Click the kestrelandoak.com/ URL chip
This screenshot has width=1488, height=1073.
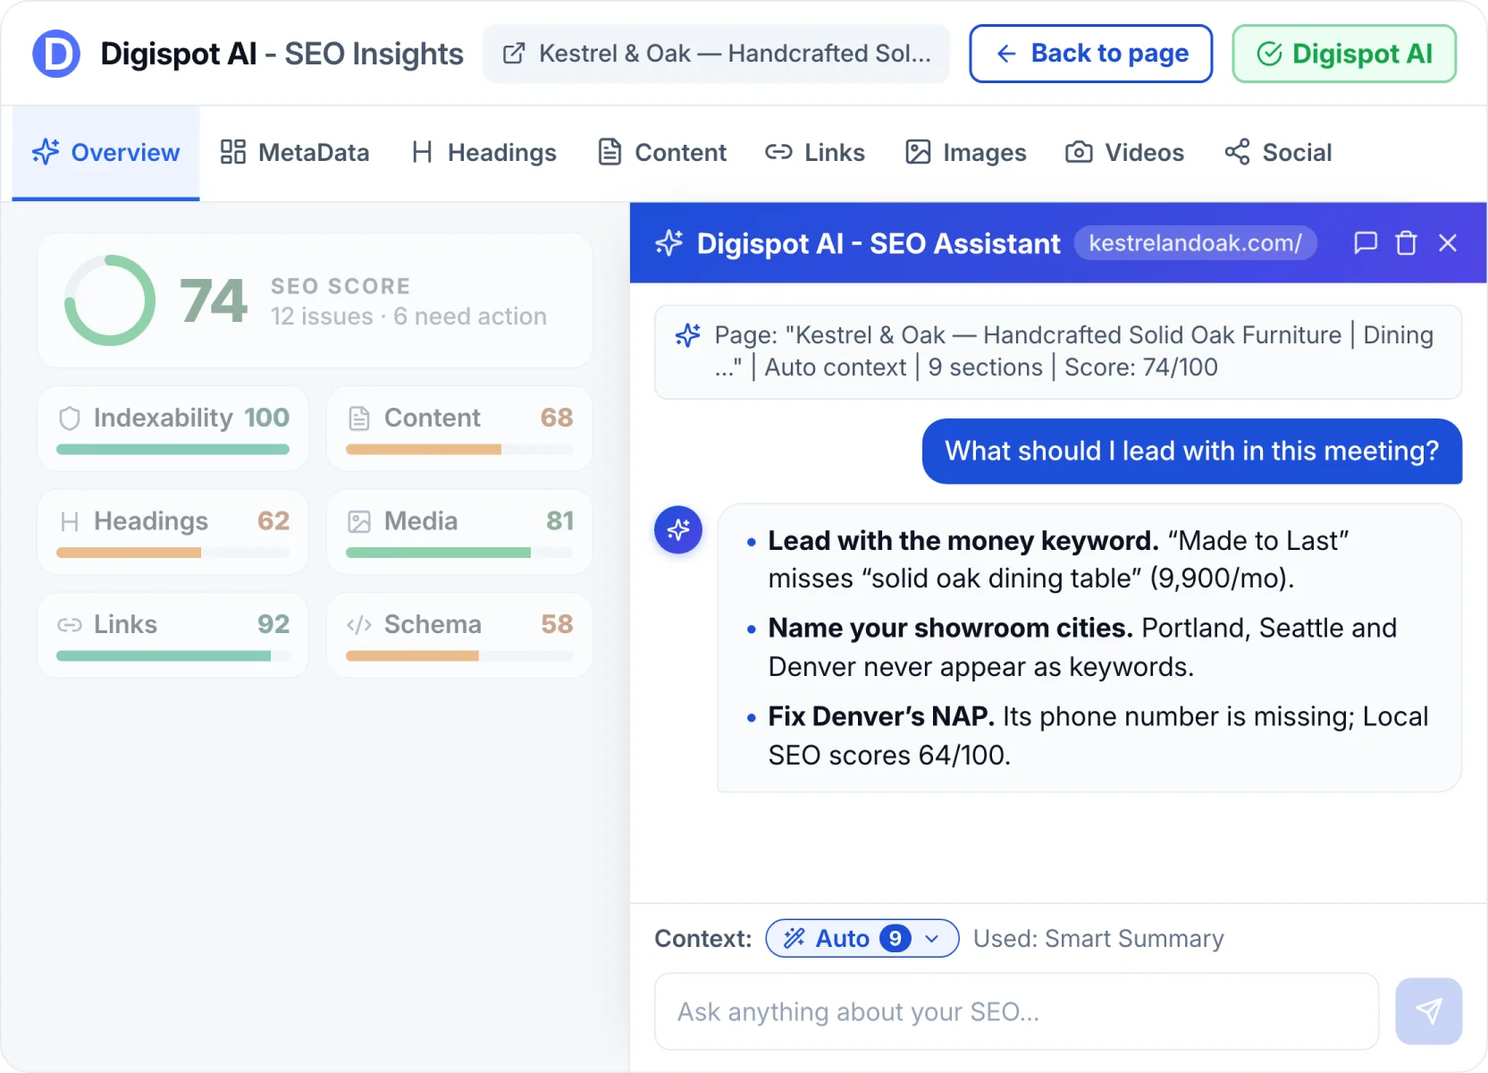[1195, 243]
